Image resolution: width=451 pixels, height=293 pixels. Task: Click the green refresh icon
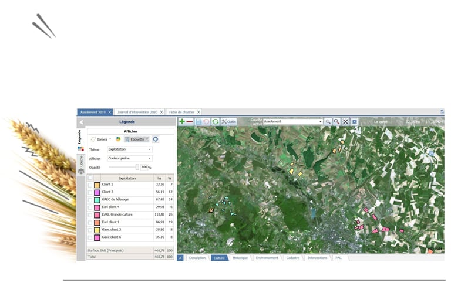[215, 122]
